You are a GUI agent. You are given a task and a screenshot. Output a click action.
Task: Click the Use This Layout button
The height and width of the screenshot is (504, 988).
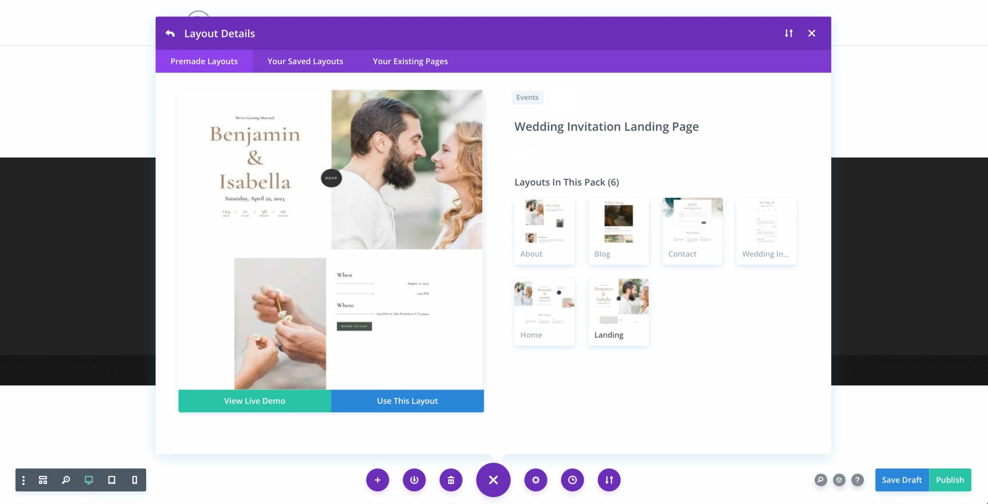(408, 401)
